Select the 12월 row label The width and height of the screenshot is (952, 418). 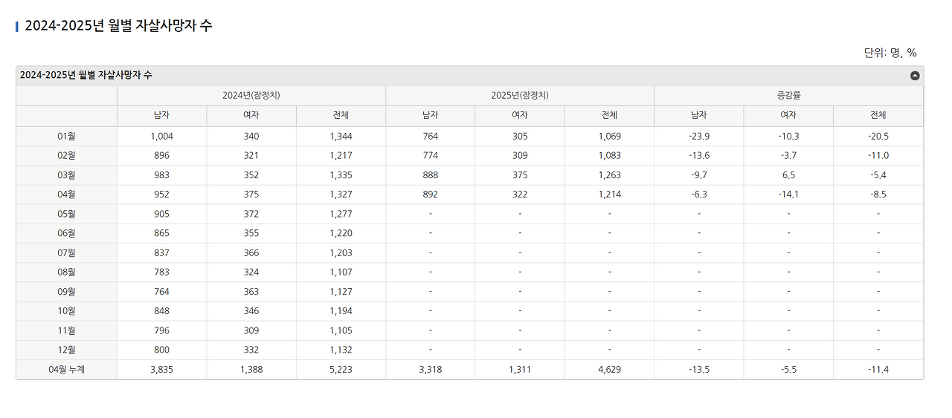click(66, 350)
